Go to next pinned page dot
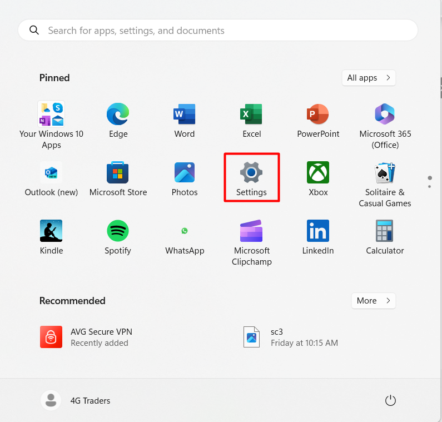Viewport: 442px width, 422px height. pyautogui.click(x=429, y=187)
